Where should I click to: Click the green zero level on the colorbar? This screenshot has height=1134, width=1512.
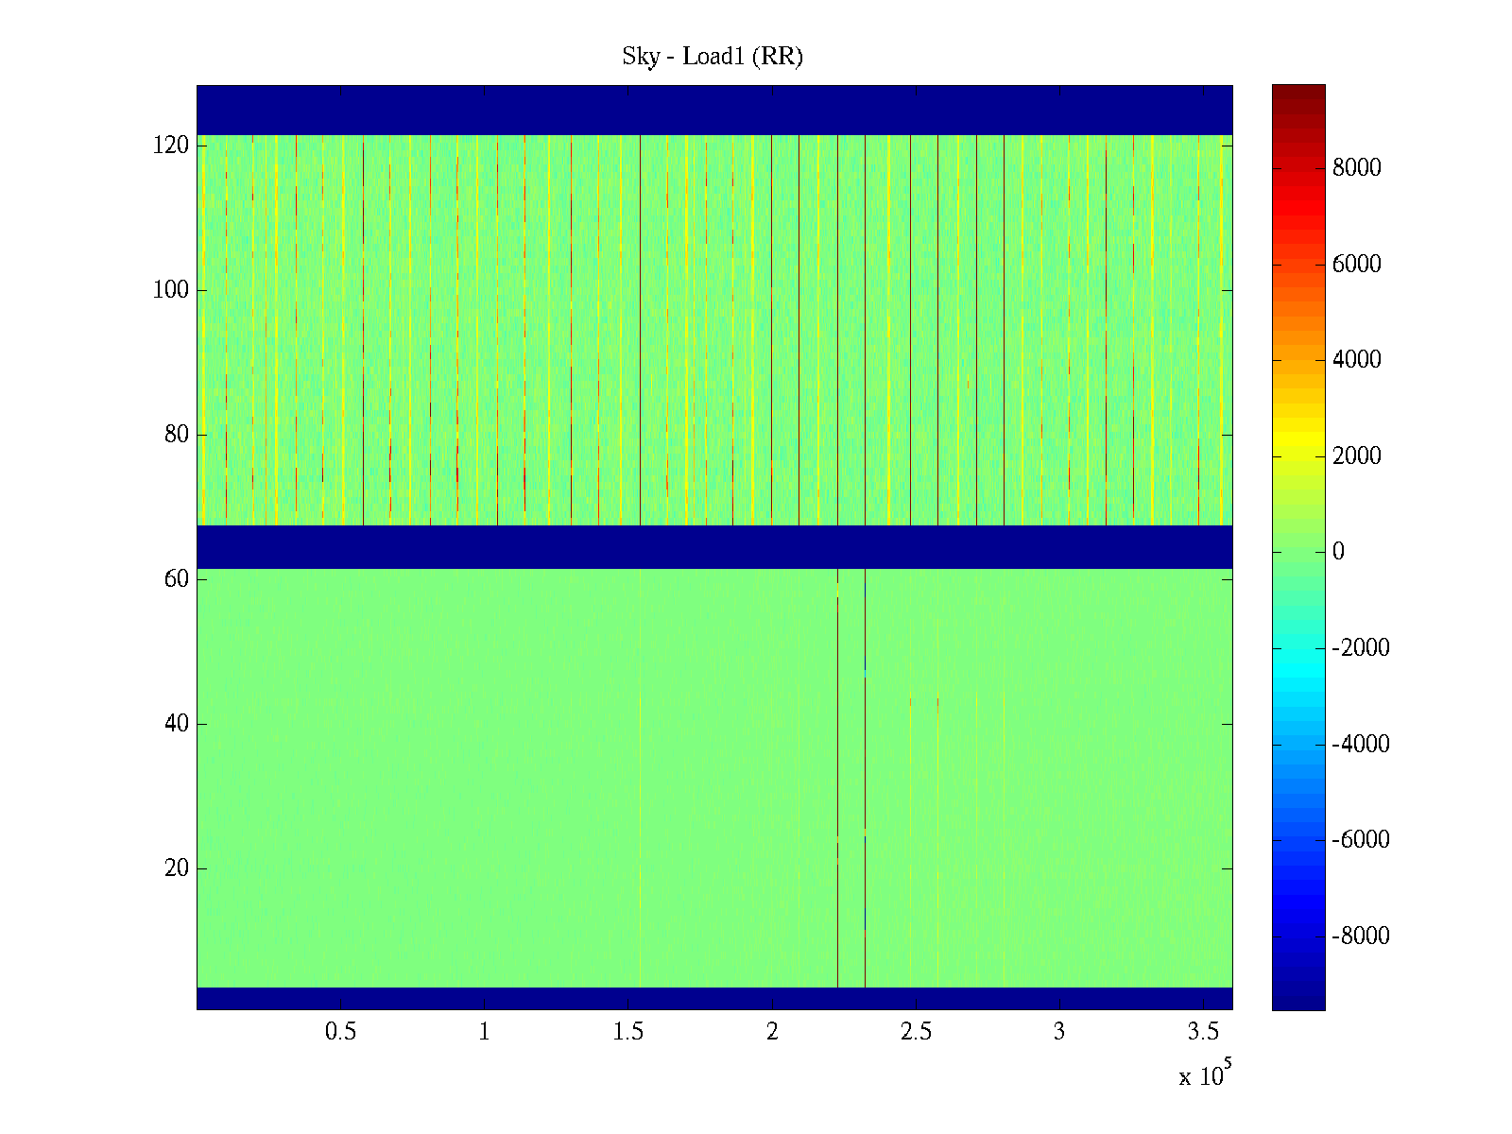[x=1297, y=552]
